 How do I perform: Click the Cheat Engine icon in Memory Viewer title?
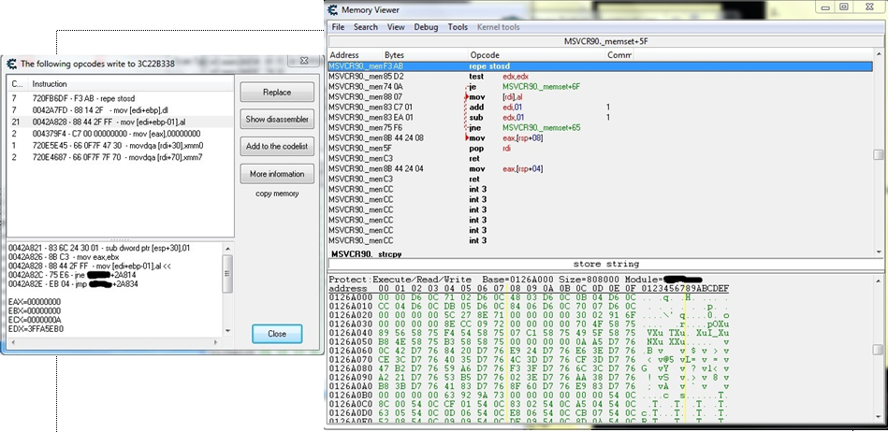pos(332,9)
